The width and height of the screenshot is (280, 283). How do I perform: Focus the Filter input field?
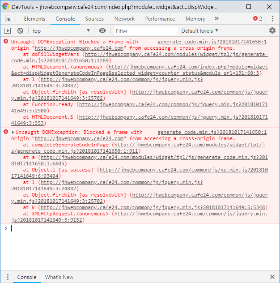coord(146,31)
